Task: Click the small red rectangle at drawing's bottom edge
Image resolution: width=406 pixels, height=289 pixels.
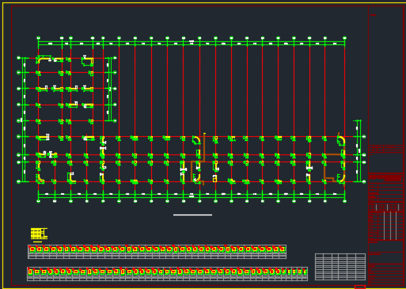Action: 360,287
